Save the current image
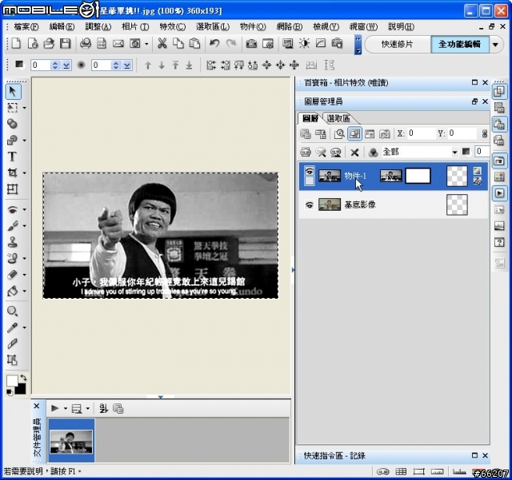 [x=65, y=43]
